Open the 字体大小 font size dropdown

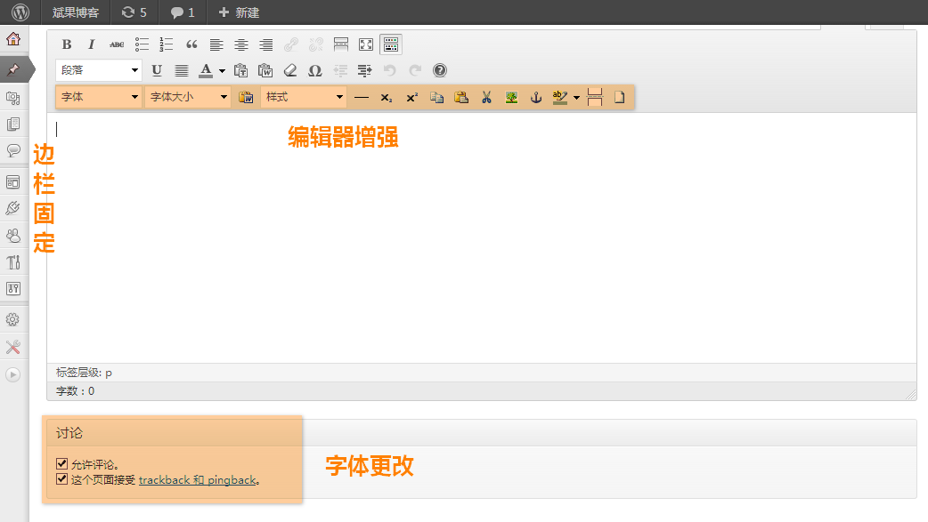click(x=188, y=97)
